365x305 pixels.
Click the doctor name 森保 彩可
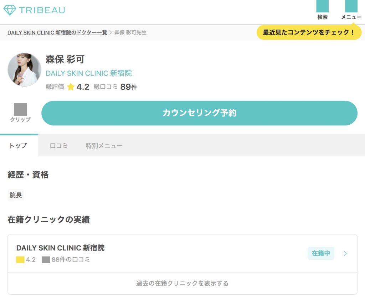(65, 59)
